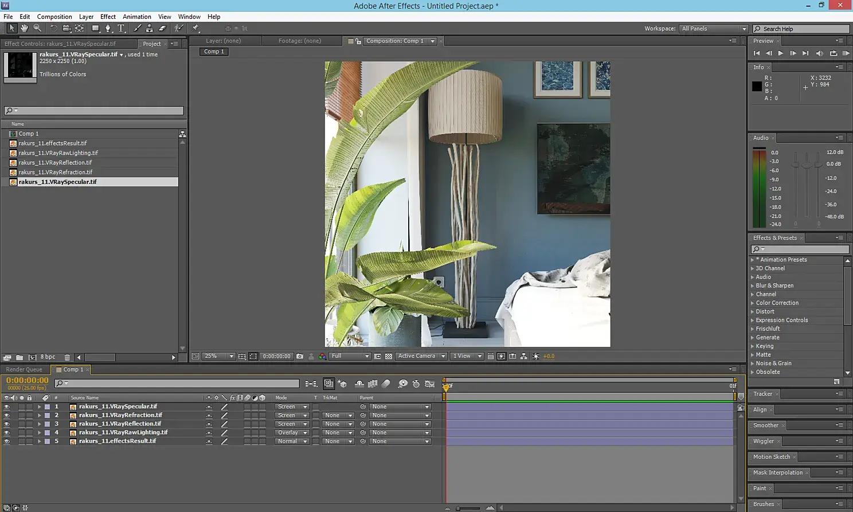Pick the Horizontal Type tool
The image size is (853, 512).
tap(121, 28)
